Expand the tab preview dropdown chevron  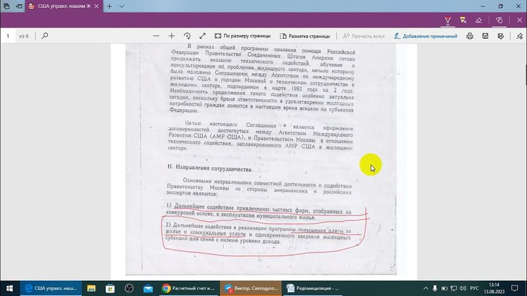coord(122,6)
